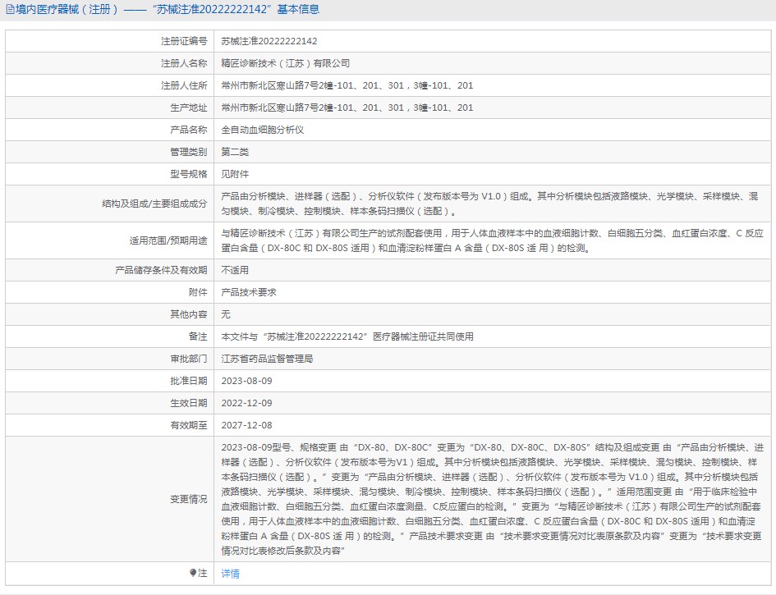The width and height of the screenshot is (776, 595).
Task: Click 苏械注准20222222142 in the 注册证编号 row
Action: pyautogui.click(x=269, y=41)
